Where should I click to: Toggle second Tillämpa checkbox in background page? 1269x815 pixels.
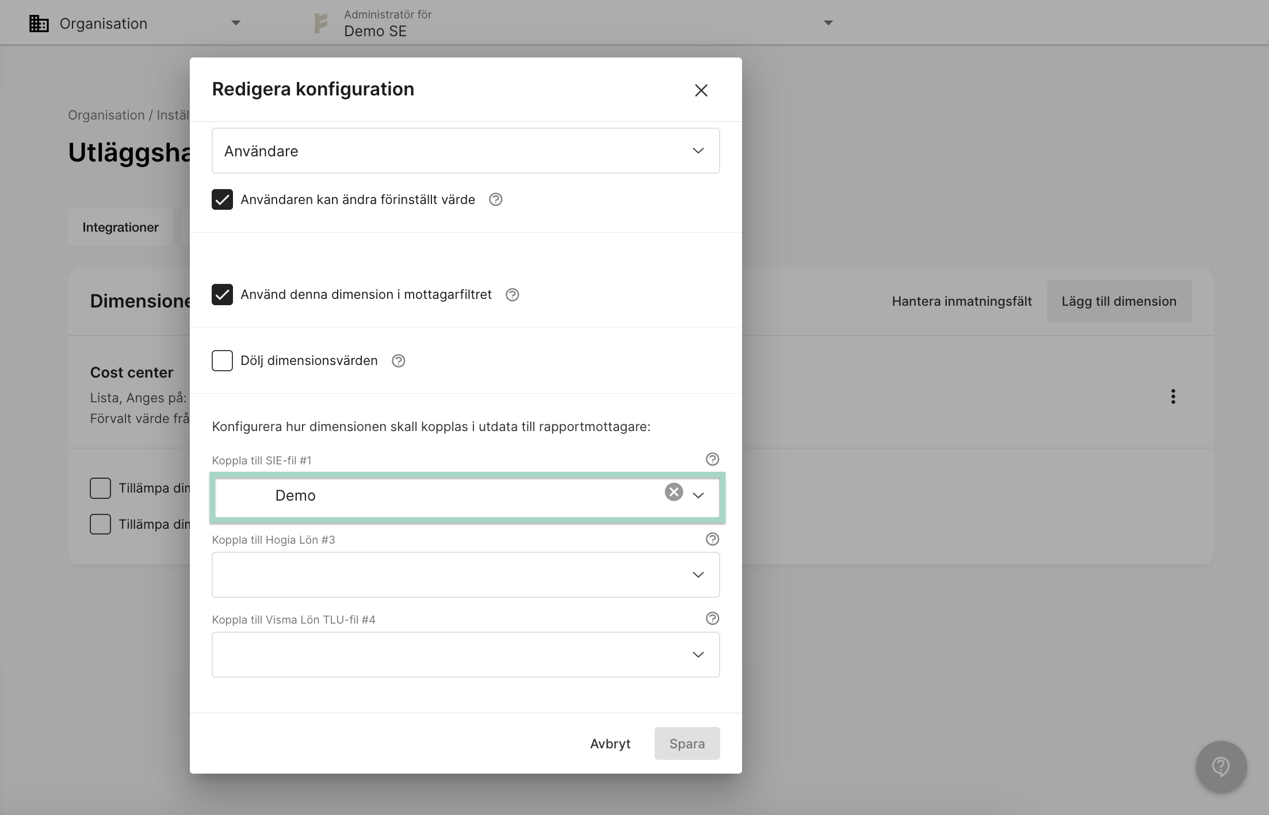tap(100, 524)
